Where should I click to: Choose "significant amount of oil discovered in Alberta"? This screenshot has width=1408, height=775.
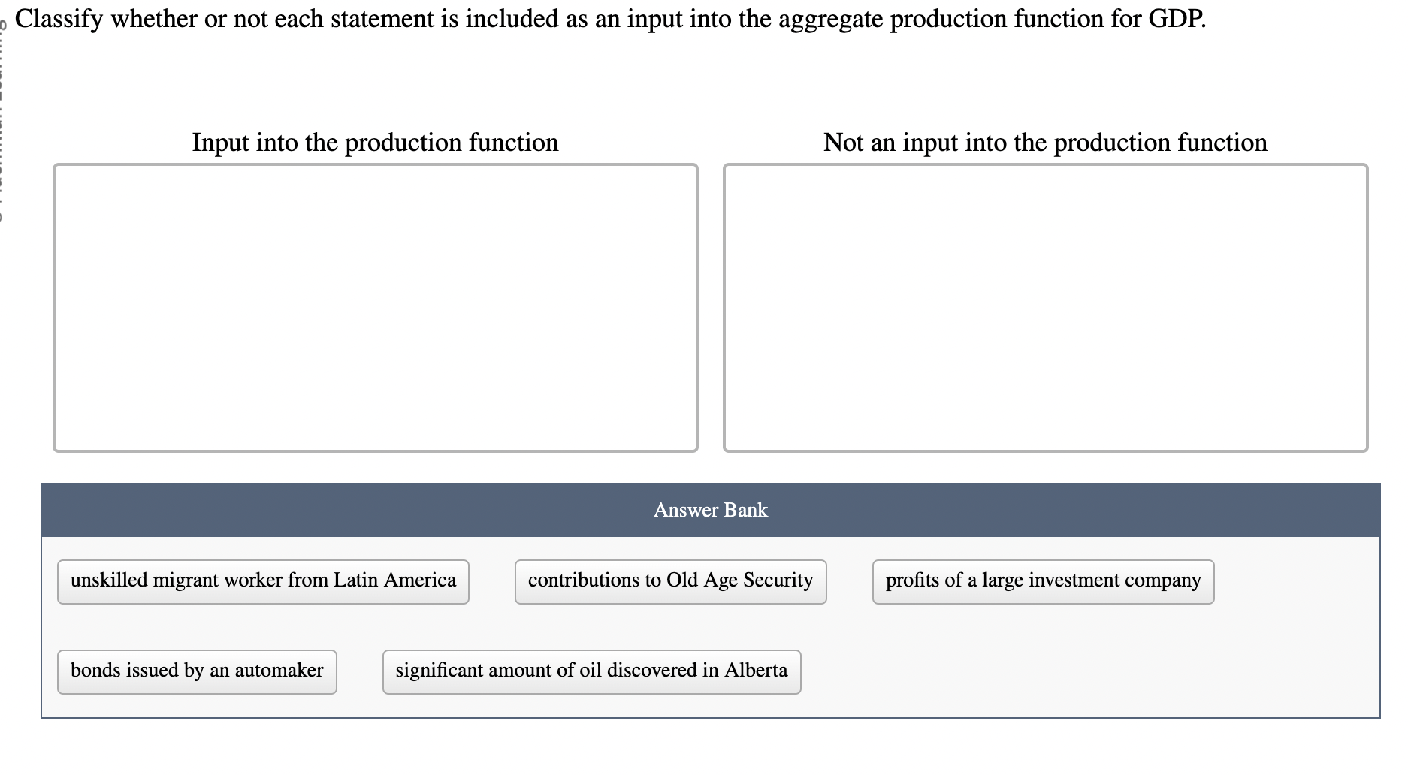pos(591,671)
